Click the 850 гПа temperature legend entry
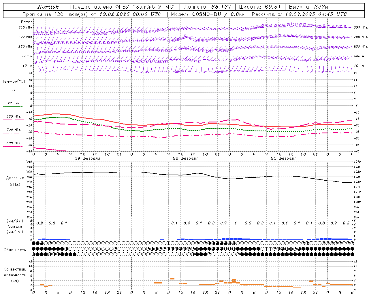 tap(14, 117)
